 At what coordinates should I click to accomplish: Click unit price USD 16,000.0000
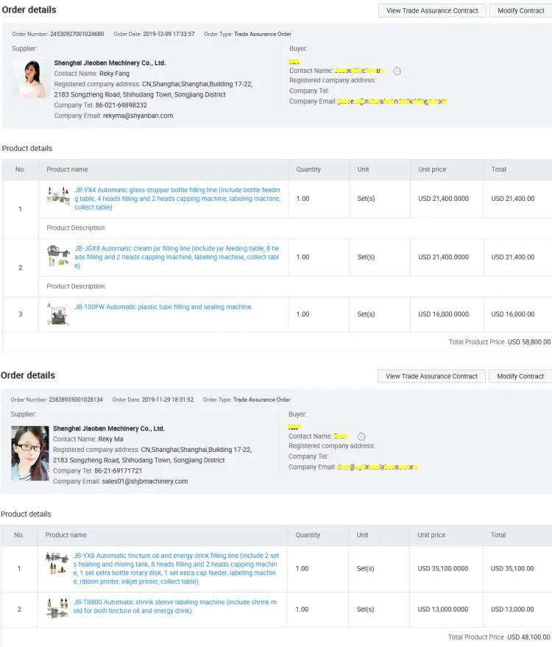443,314
